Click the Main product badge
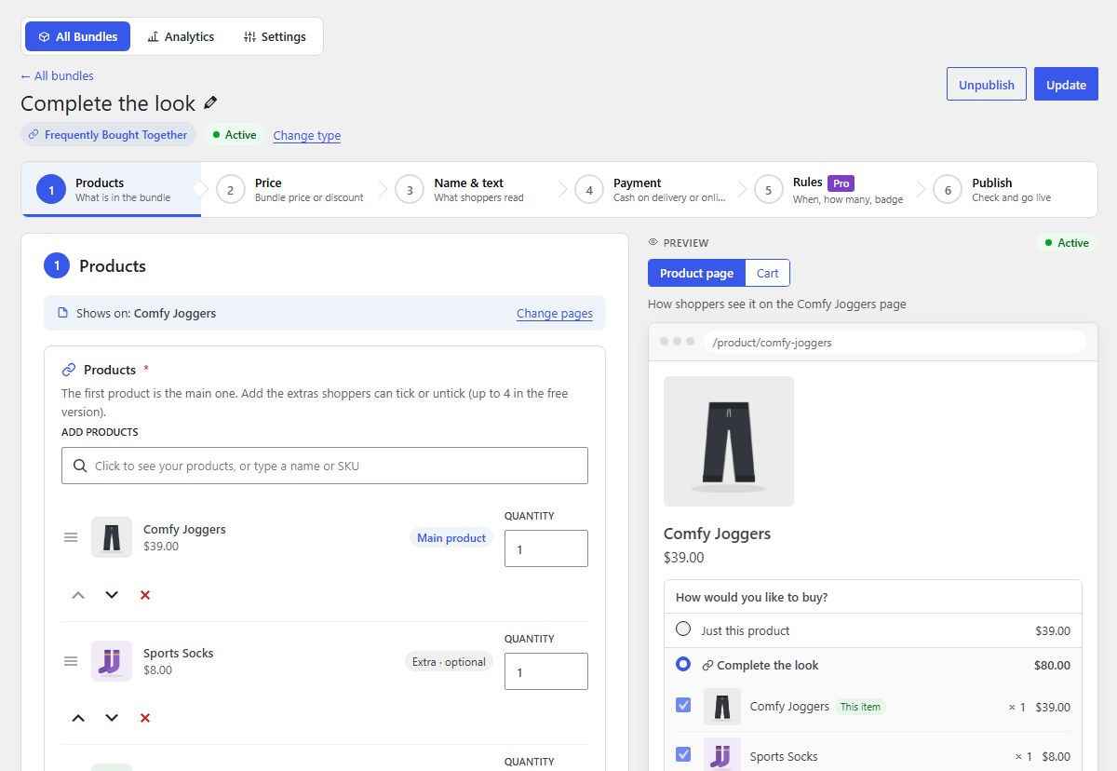1117x771 pixels. pos(451,537)
